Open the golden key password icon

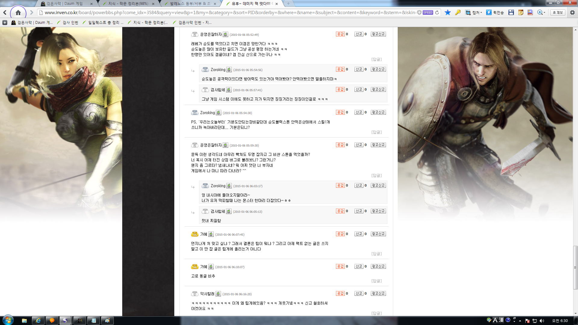pos(458,13)
